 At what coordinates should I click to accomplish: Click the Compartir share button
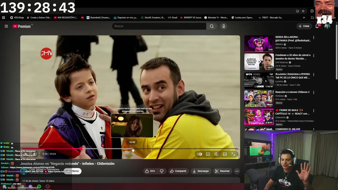click(x=178, y=171)
